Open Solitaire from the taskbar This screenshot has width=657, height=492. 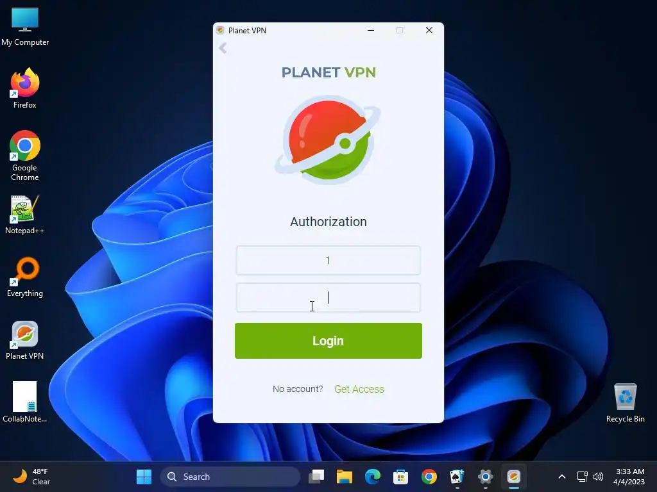tap(457, 477)
